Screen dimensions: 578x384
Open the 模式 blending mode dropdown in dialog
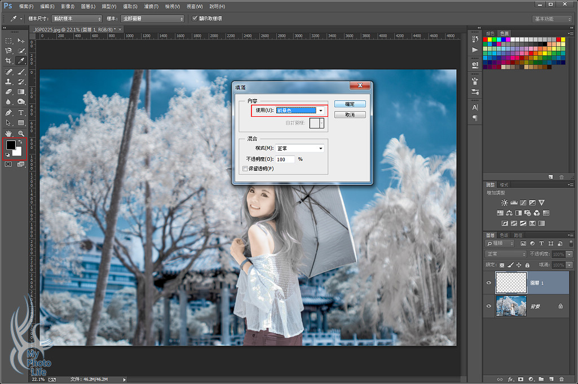tap(299, 148)
